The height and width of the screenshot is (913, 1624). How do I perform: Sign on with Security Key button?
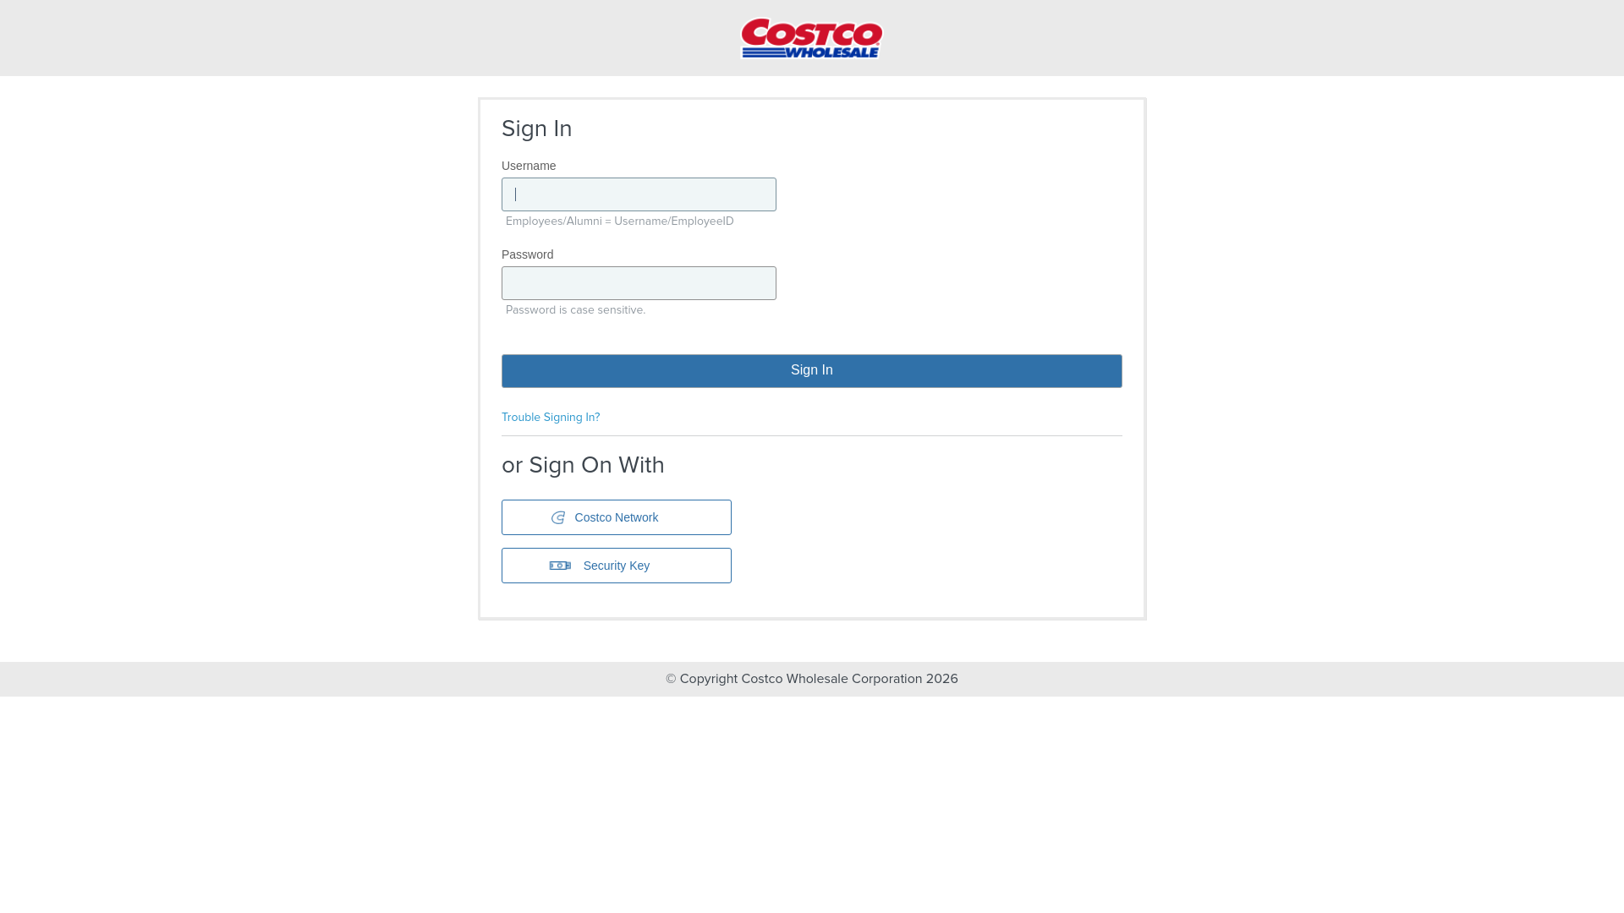click(x=617, y=566)
